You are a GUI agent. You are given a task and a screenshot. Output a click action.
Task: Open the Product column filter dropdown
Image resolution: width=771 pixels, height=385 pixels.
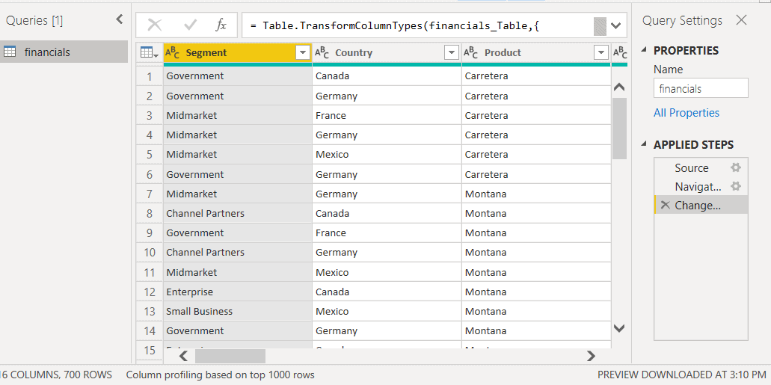pyautogui.click(x=600, y=52)
